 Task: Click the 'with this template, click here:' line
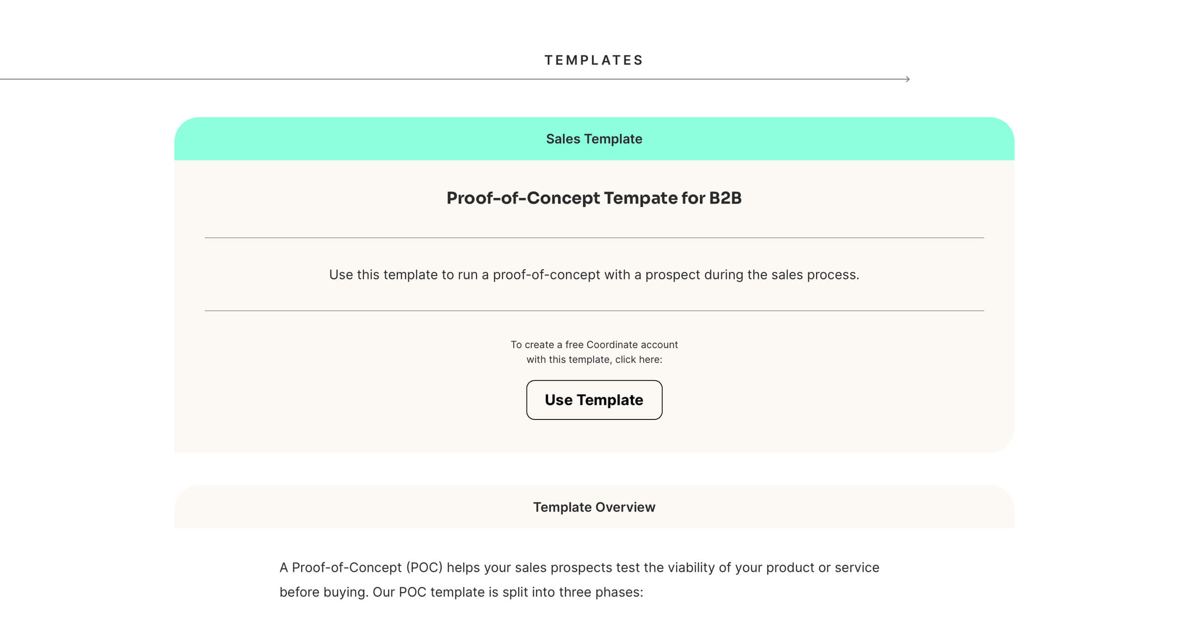594,360
